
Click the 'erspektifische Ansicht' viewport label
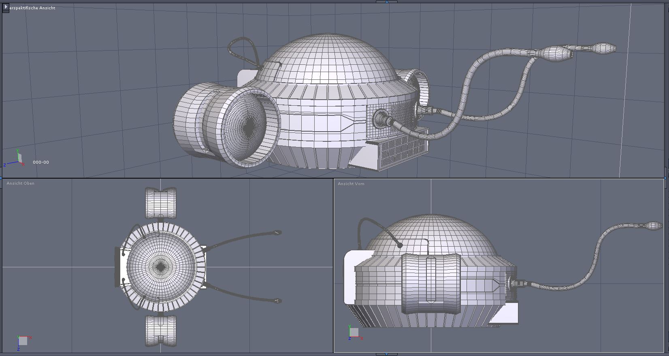[x=32, y=8]
